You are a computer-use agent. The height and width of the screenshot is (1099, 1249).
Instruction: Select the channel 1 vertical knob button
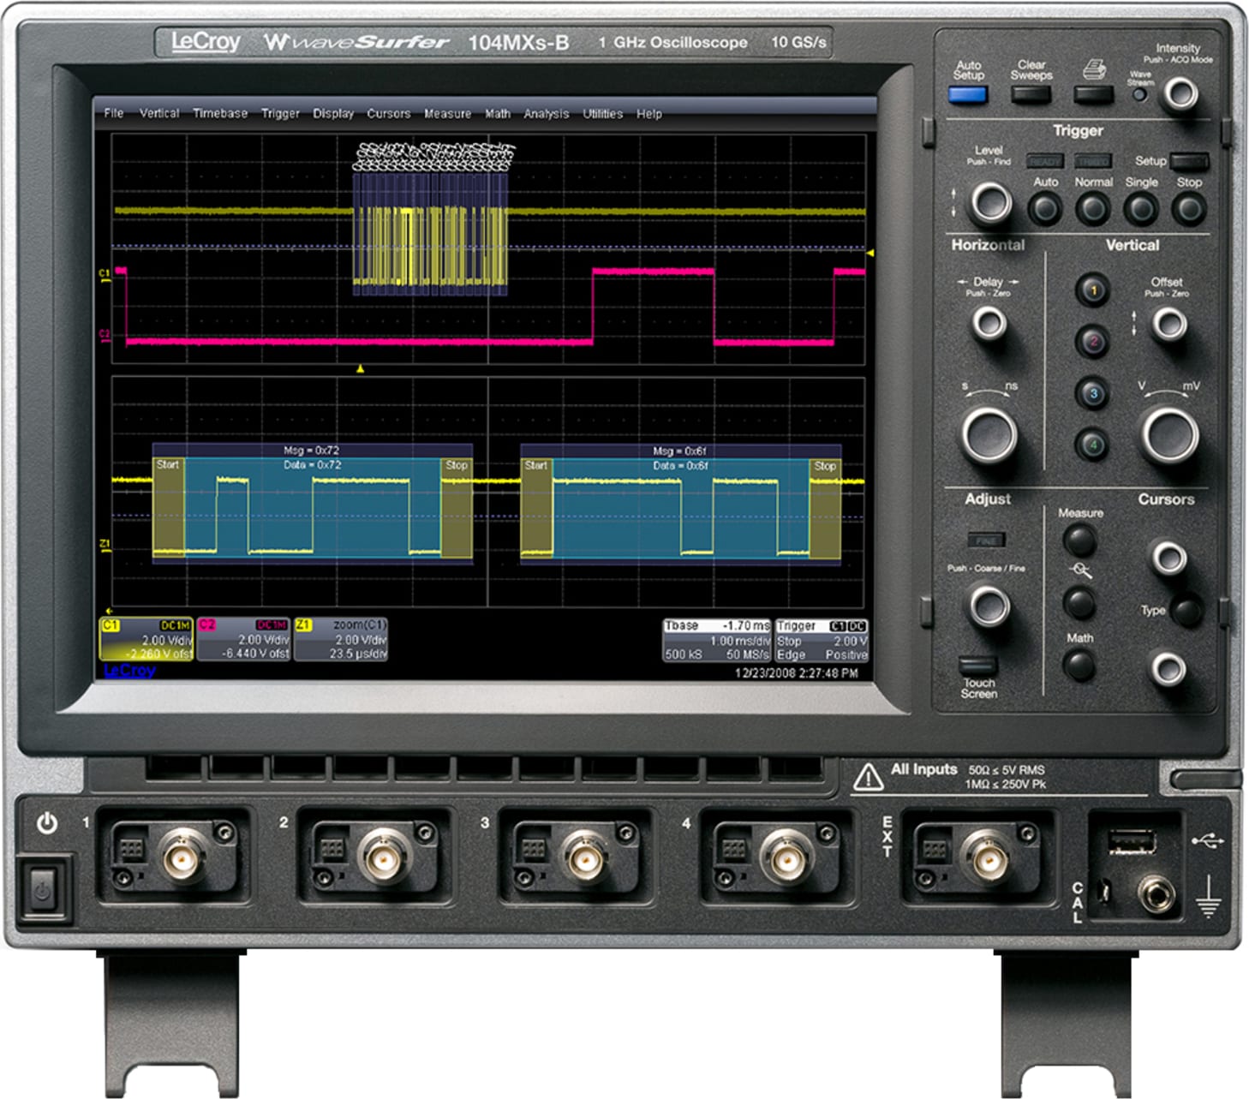click(x=1095, y=291)
